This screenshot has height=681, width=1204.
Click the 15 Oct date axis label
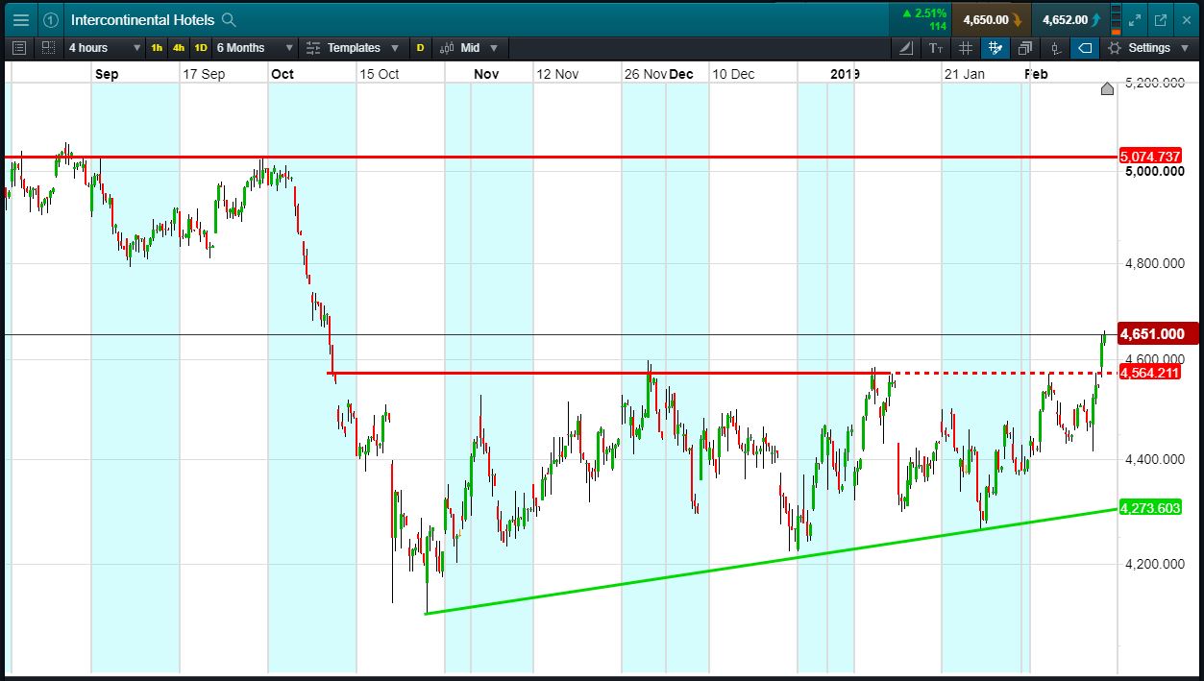pyautogui.click(x=379, y=74)
